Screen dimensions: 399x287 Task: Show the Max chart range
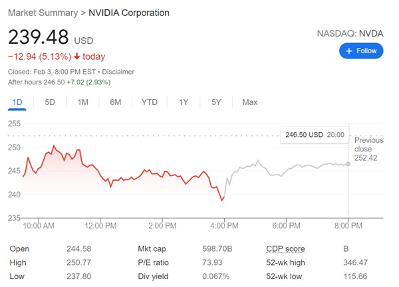pyautogui.click(x=250, y=102)
